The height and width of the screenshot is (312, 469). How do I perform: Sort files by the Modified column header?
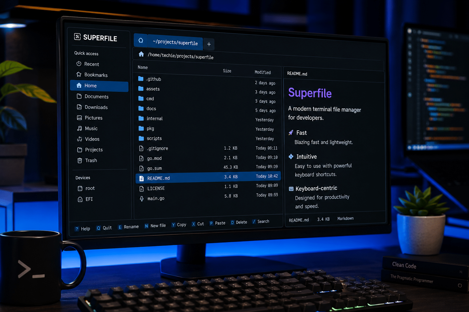[x=263, y=72]
